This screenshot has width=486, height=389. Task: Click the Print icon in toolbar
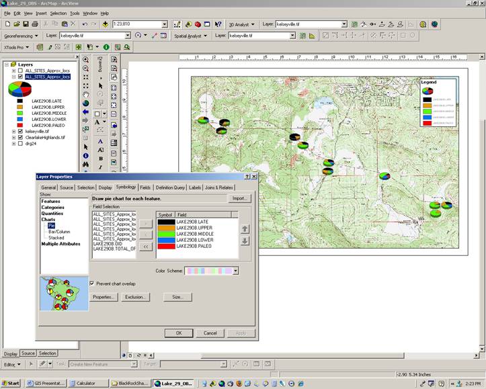coord(35,24)
